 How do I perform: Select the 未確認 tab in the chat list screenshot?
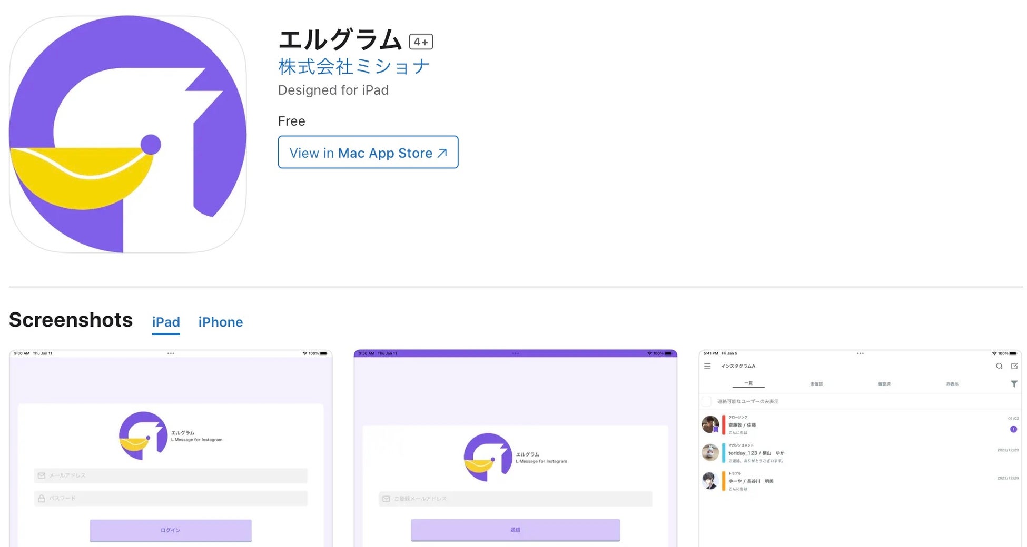[x=816, y=384]
